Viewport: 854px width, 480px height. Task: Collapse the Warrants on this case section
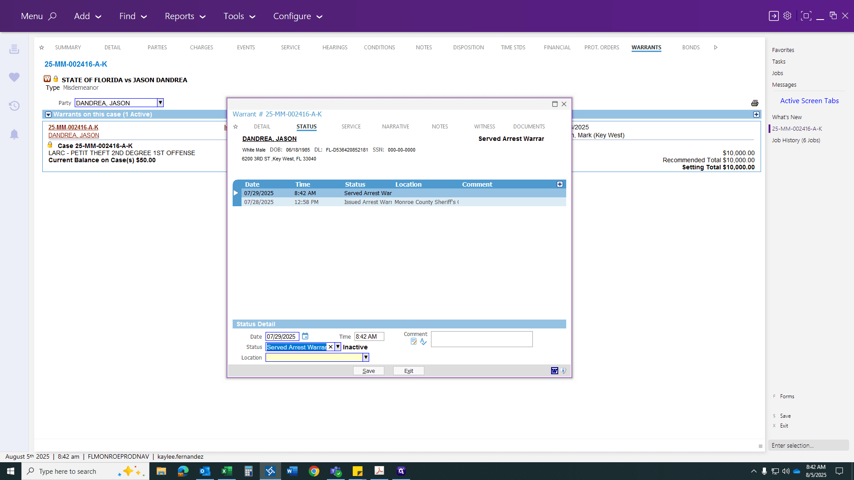[48, 115]
